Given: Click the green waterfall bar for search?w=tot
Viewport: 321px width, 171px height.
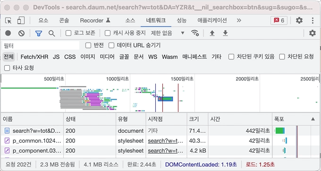Looking at the screenshot, I should pyautogui.click(x=280, y=131).
